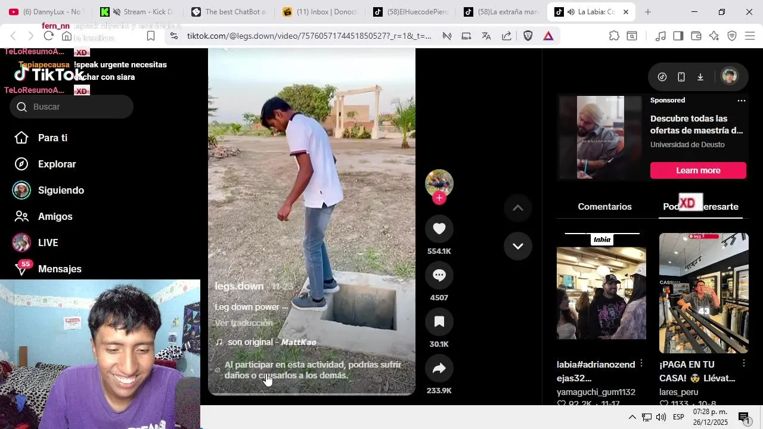763x429 pixels.
Task: Click the Brave Rewards triangle icon
Action: pos(548,36)
